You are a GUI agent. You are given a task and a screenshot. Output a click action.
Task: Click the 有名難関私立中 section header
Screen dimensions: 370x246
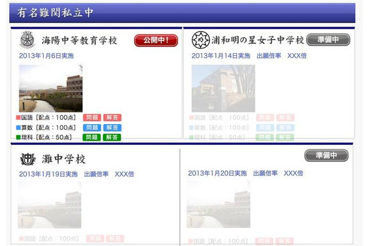click(52, 13)
